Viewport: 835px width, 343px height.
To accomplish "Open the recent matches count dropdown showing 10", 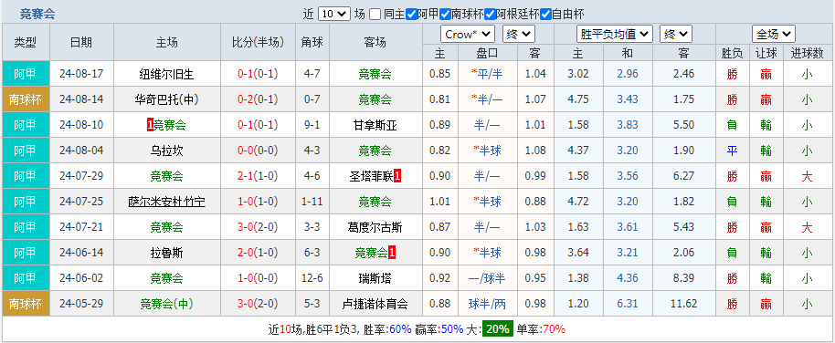I will click(333, 15).
